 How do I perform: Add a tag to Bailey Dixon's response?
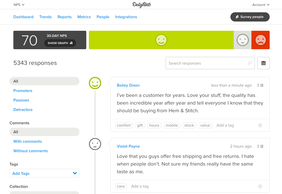click(x=225, y=125)
